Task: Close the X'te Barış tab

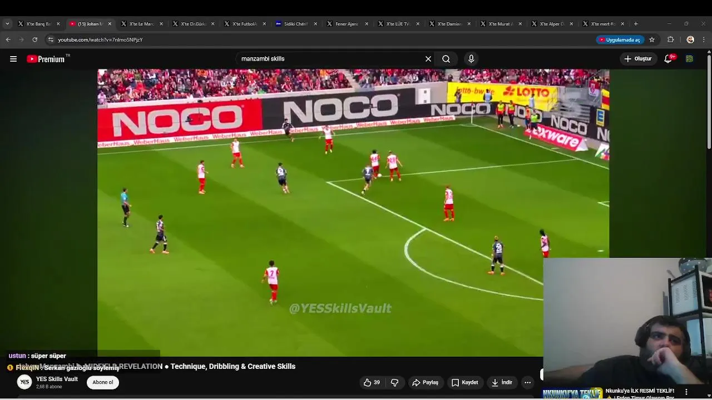Action: point(58,24)
